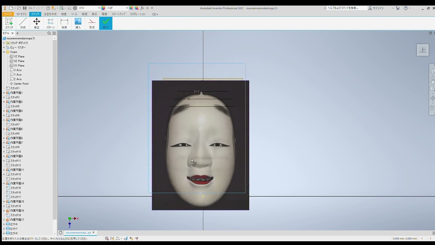Open the shopping cart icon in title bar
This screenshot has height=245, width=435.
(398, 8)
